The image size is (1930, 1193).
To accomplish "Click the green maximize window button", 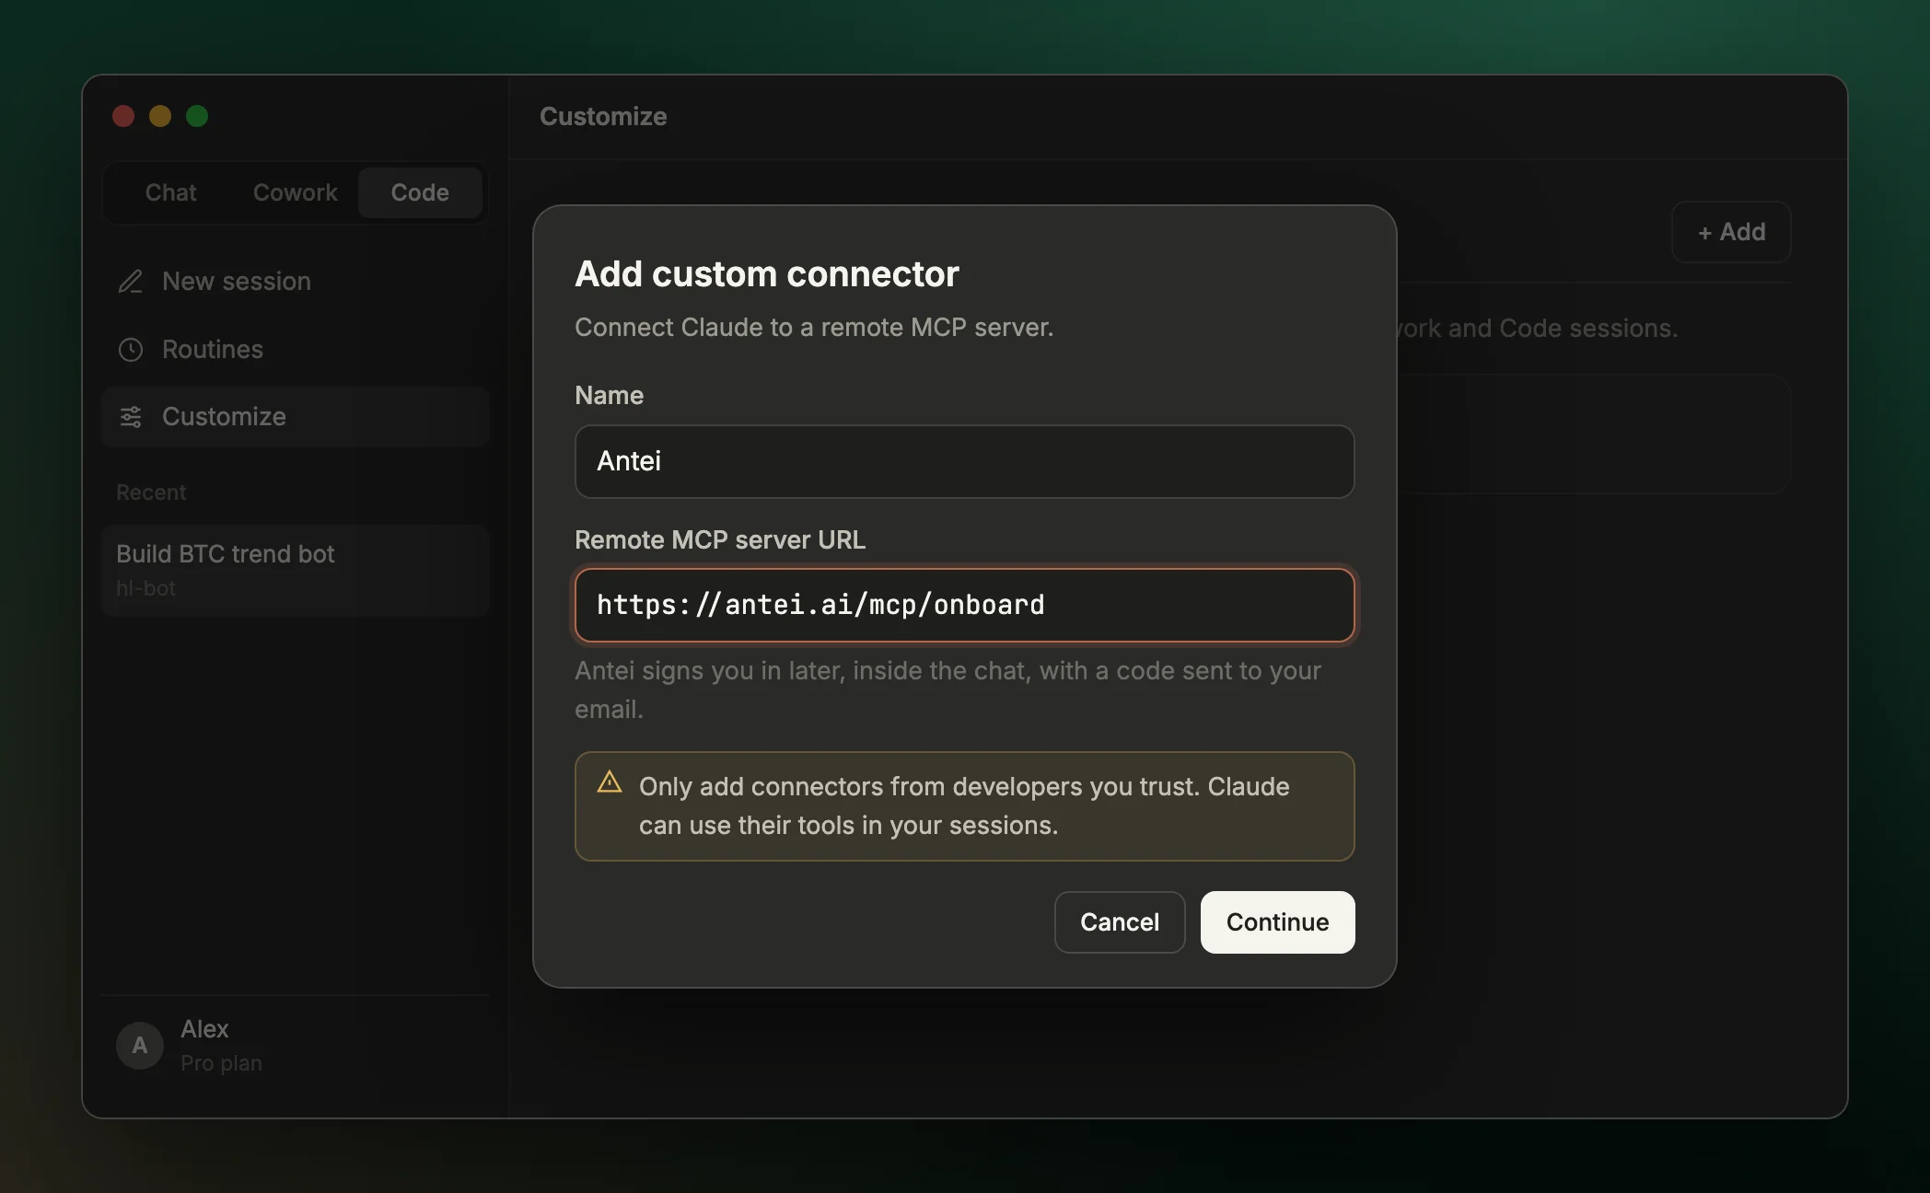I will (197, 116).
